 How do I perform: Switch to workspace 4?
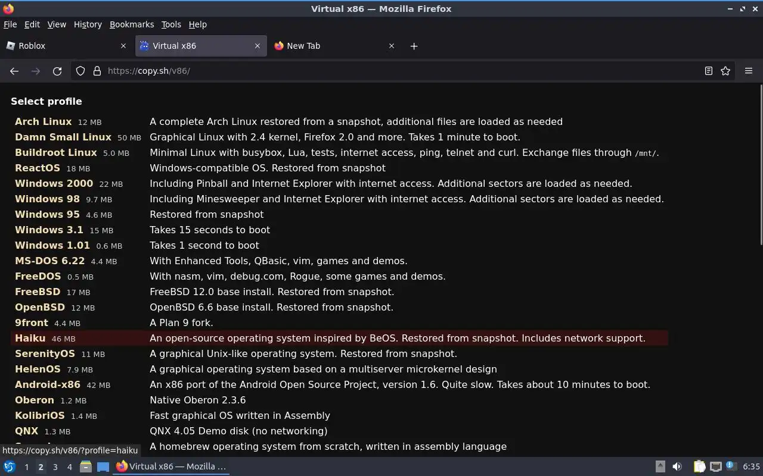[x=69, y=467]
